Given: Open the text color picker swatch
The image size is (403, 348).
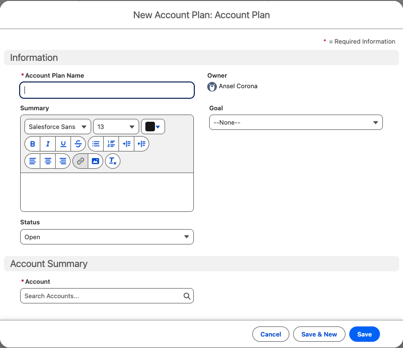Looking at the screenshot, I should pyautogui.click(x=153, y=127).
